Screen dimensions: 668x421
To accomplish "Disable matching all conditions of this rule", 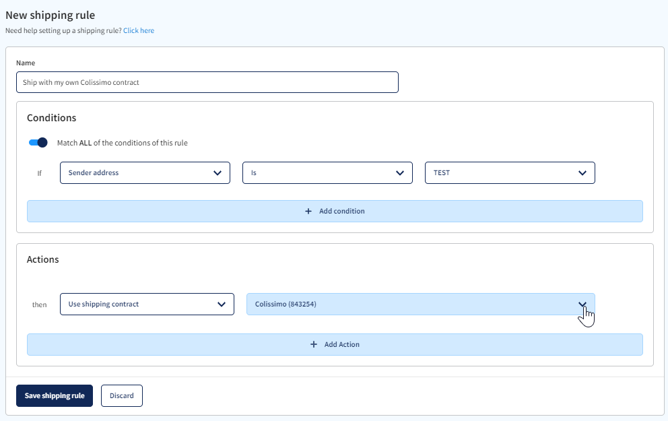I will (x=38, y=142).
